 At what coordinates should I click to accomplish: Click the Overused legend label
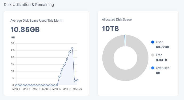(163, 68)
